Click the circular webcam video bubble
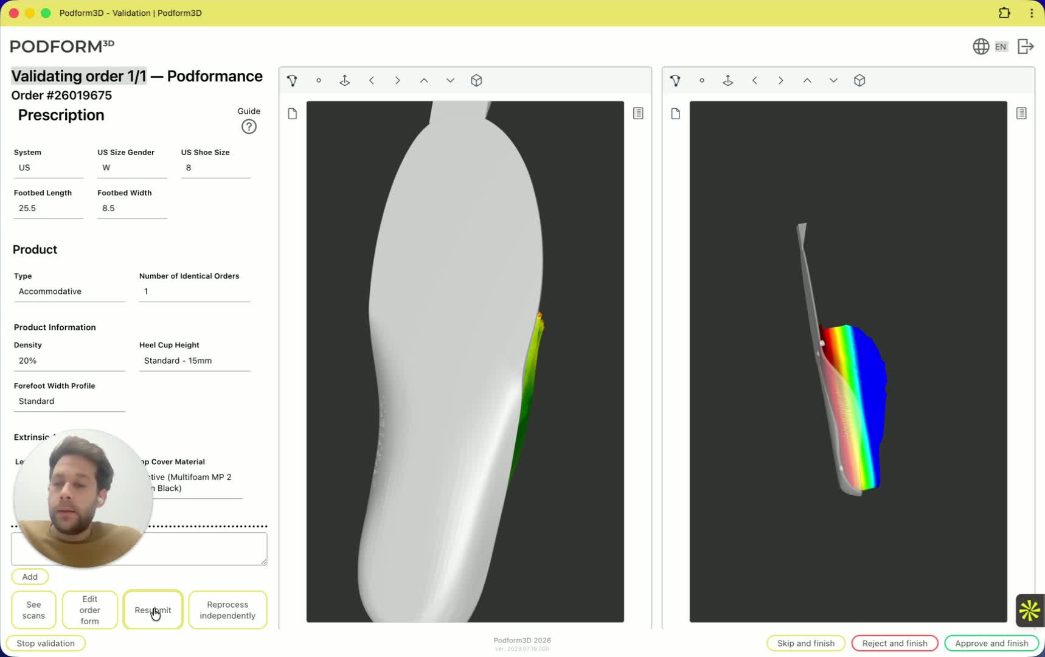The image size is (1045, 657). pyautogui.click(x=83, y=498)
